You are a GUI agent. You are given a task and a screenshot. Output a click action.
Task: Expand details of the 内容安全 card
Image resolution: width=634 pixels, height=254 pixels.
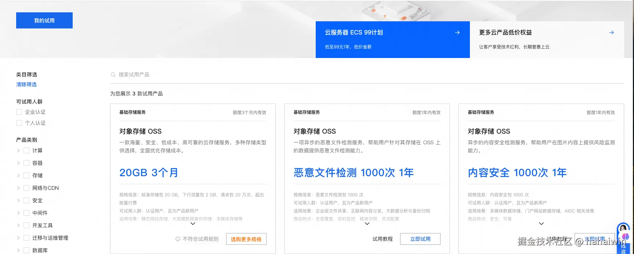click(541, 224)
